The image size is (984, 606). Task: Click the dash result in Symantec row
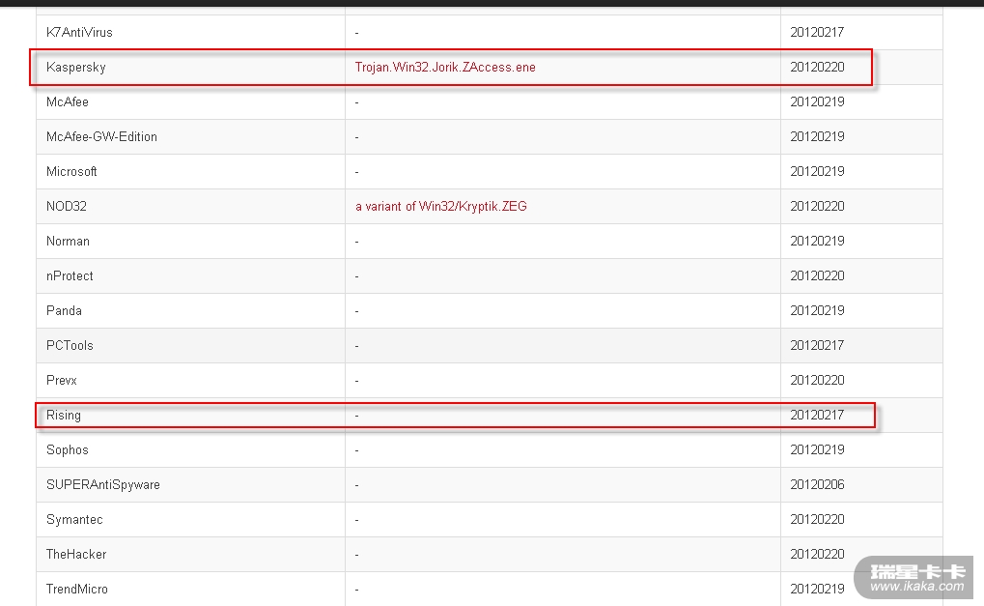pyautogui.click(x=357, y=521)
